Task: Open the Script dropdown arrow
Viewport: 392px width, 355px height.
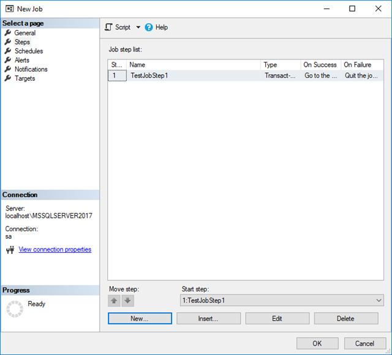Action: point(138,28)
